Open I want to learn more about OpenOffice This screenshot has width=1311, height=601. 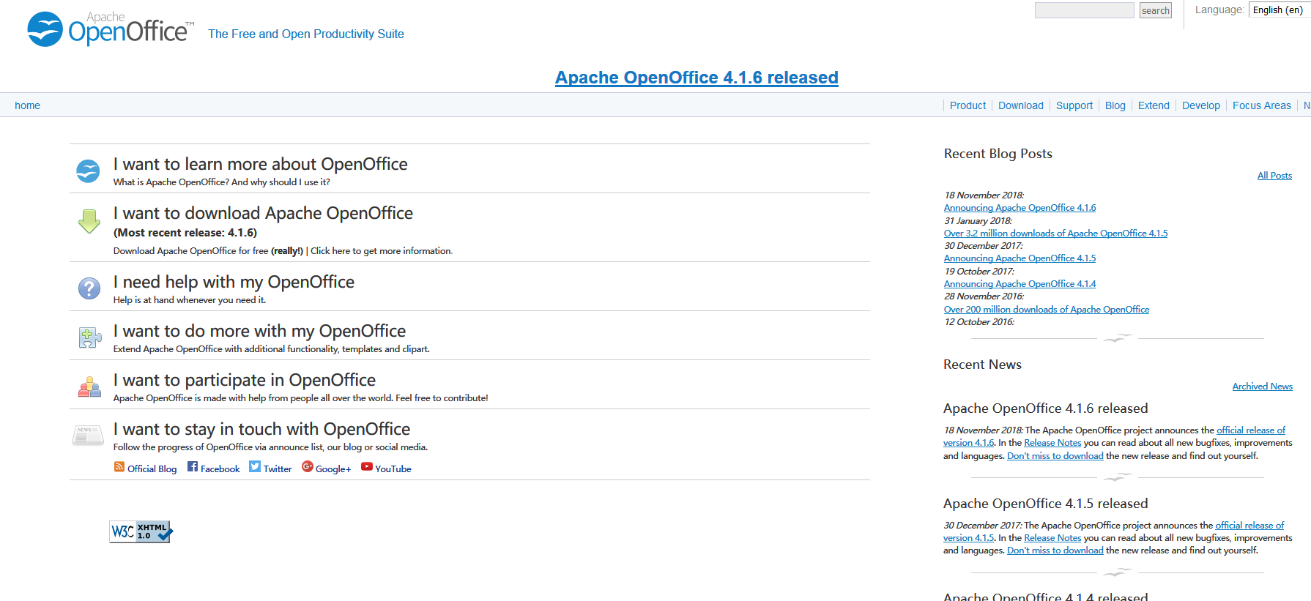[260, 164]
